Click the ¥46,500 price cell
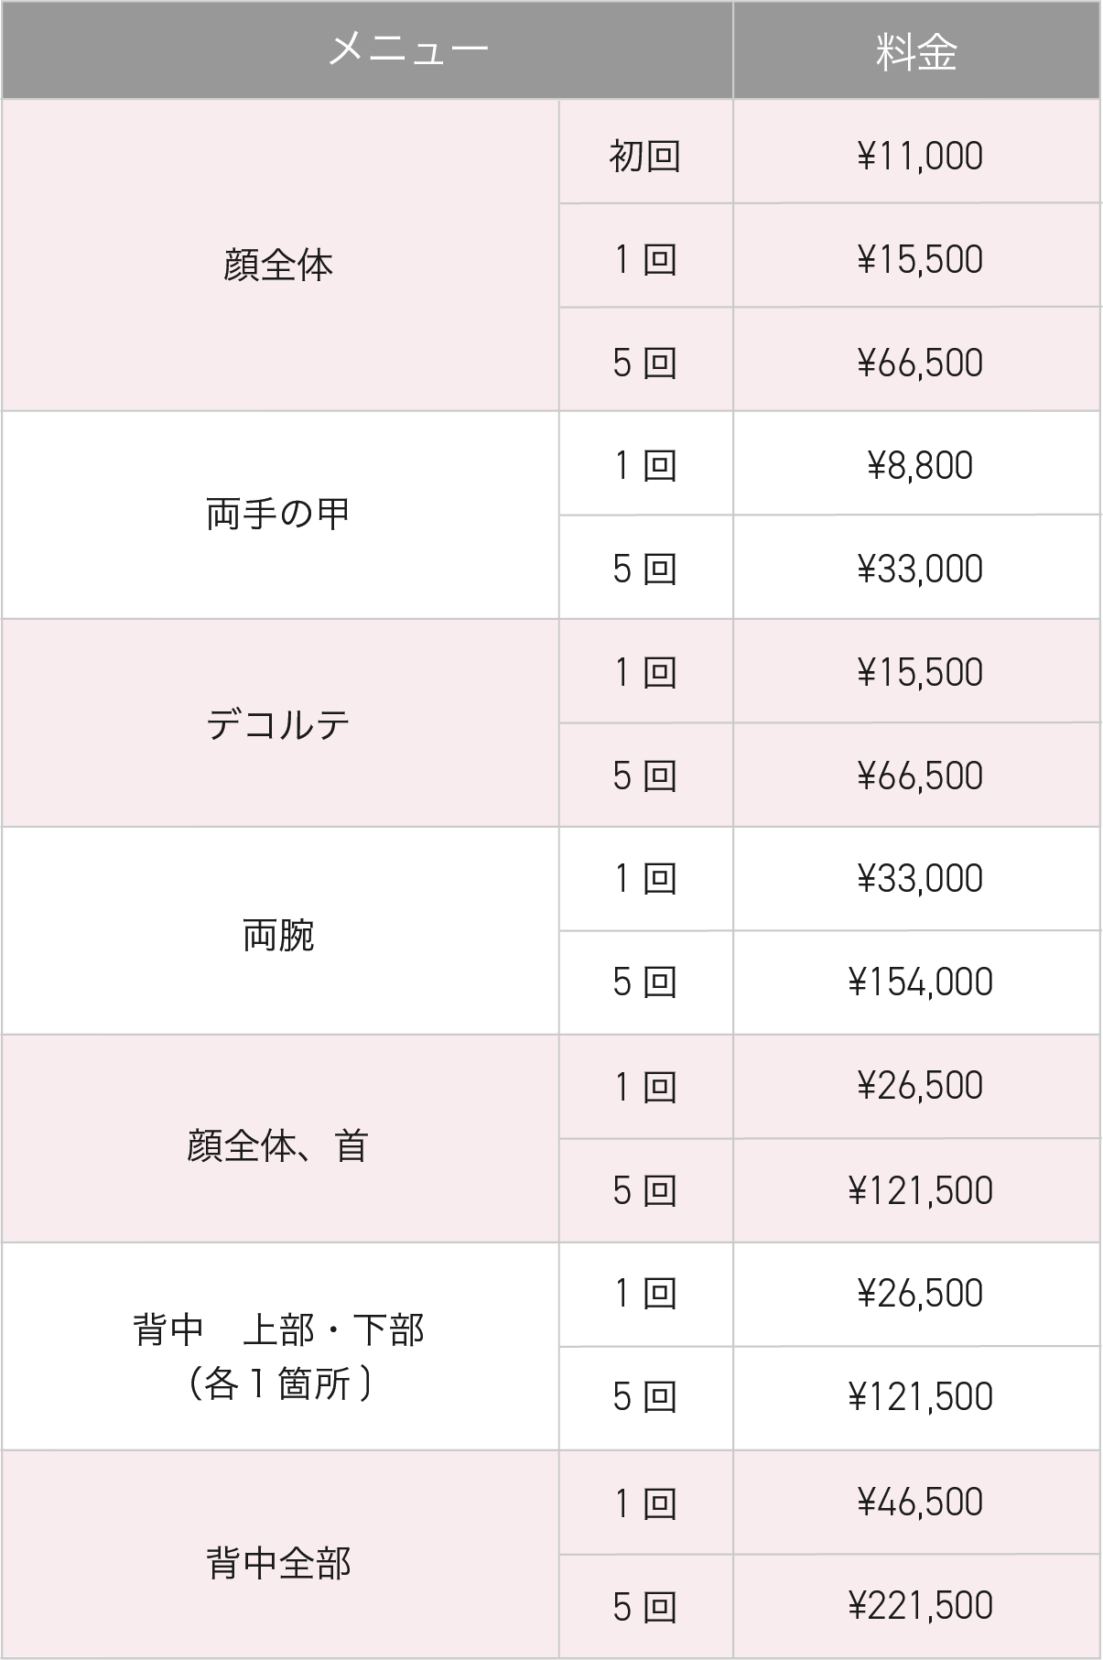This screenshot has width=1103, height=1660. (x=919, y=1503)
